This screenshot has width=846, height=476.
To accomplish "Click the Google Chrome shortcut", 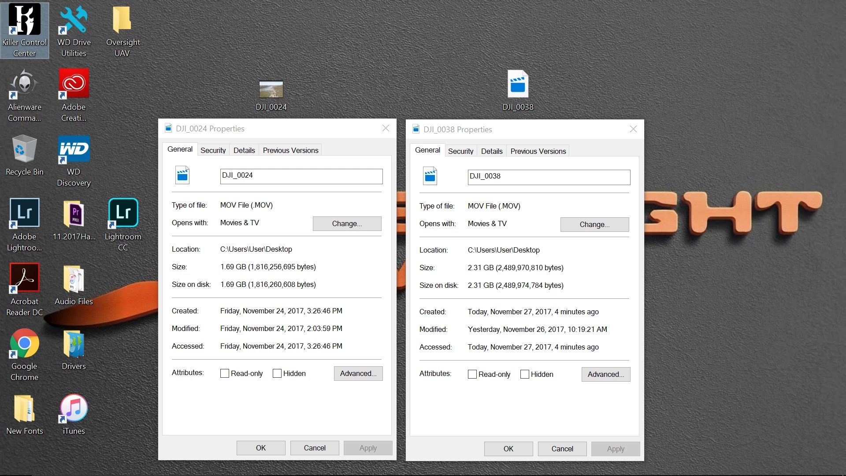I will (x=25, y=343).
